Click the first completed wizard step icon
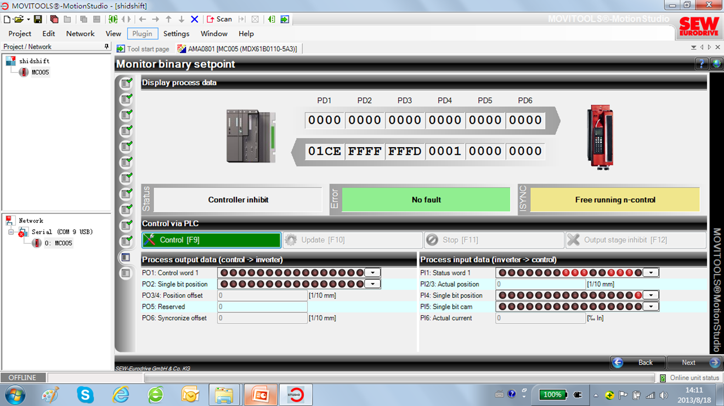Viewport: 724px width, 406px height. [x=126, y=83]
